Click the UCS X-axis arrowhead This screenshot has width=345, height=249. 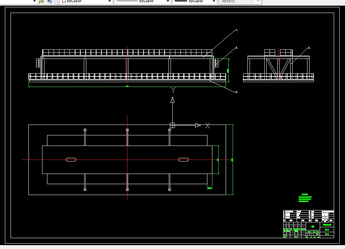(198, 125)
